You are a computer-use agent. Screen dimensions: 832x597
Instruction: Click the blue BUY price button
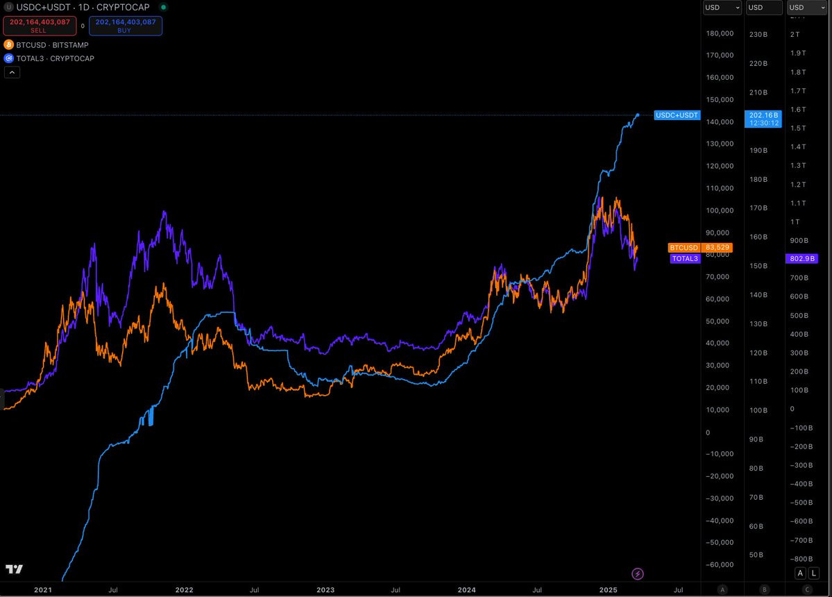tap(125, 26)
